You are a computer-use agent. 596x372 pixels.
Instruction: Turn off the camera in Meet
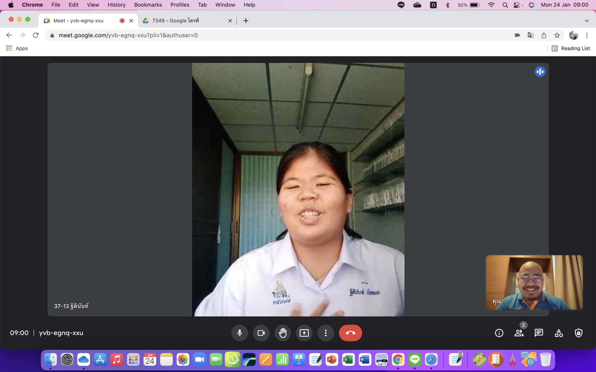point(261,333)
